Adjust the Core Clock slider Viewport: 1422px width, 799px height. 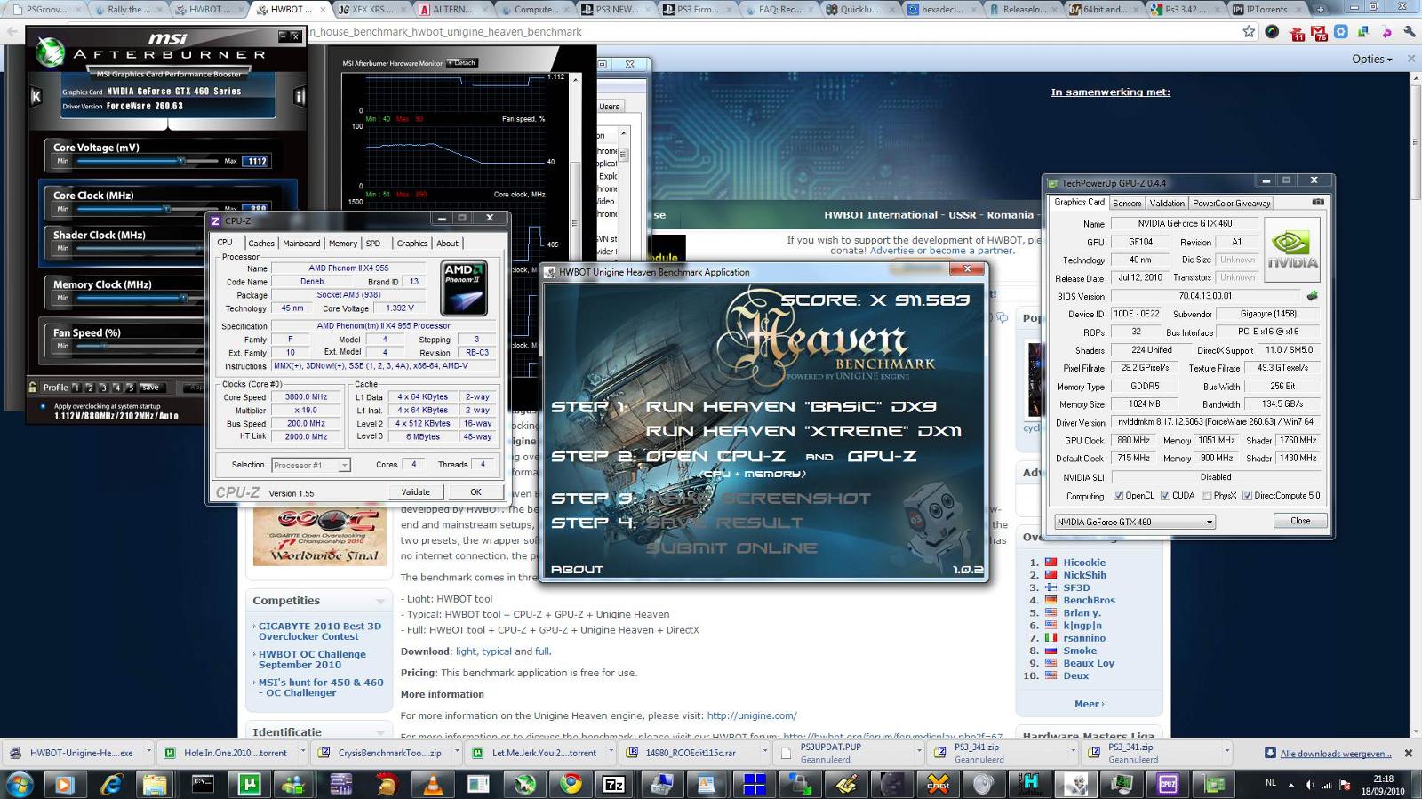click(165, 209)
